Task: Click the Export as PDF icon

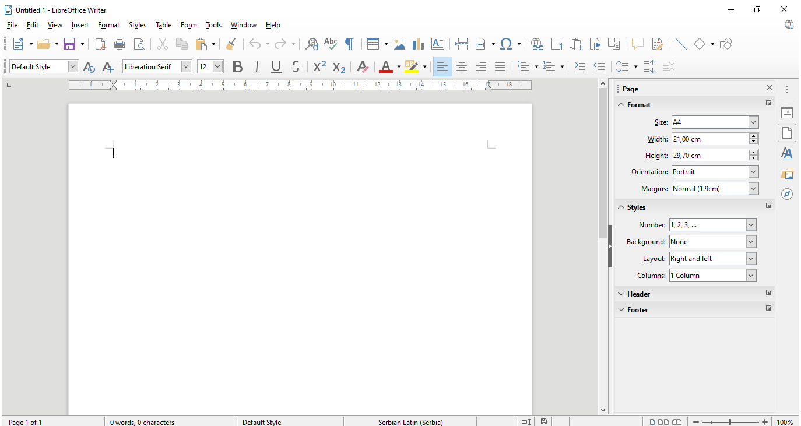Action: [101, 44]
